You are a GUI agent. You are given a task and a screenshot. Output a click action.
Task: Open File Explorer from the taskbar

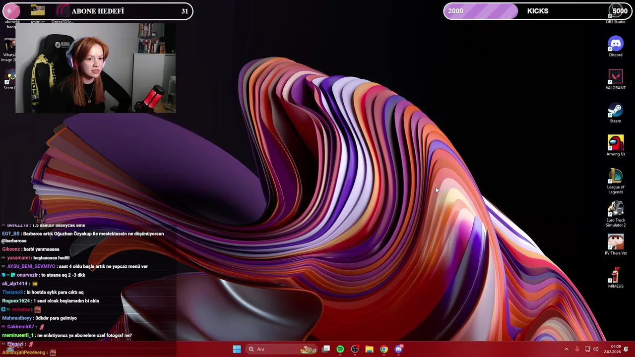coord(369,349)
